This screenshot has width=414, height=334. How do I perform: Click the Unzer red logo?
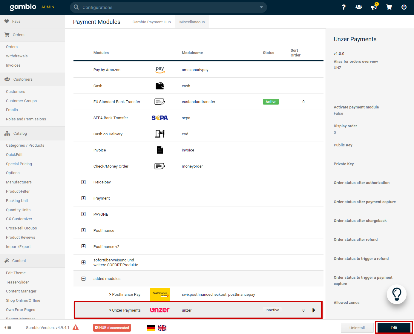click(x=160, y=310)
